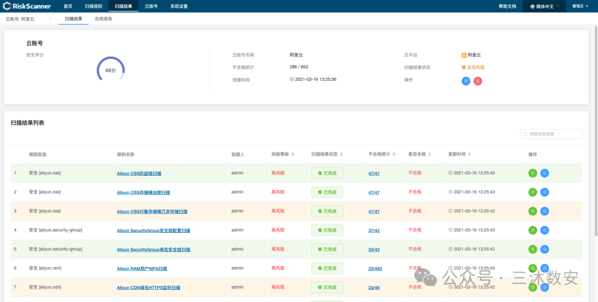
Task: Click blue view icon for SecurityGroup高危安全组扫描
Action: pyautogui.click(x=545, y=249)
